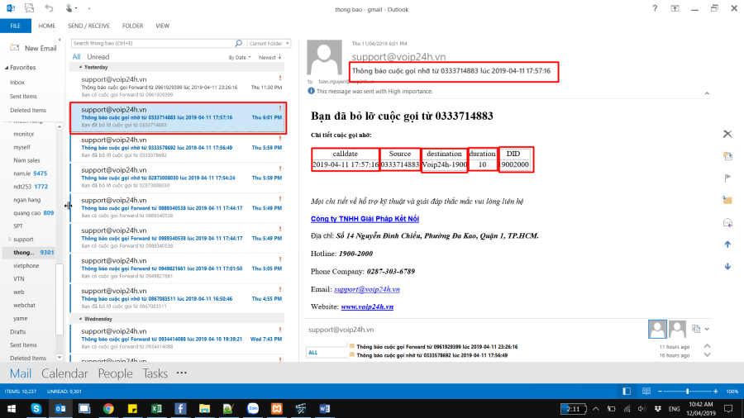Screen dimensions: 744x418
Task: Switch to Calendar view
Action: tap(64, 373)
